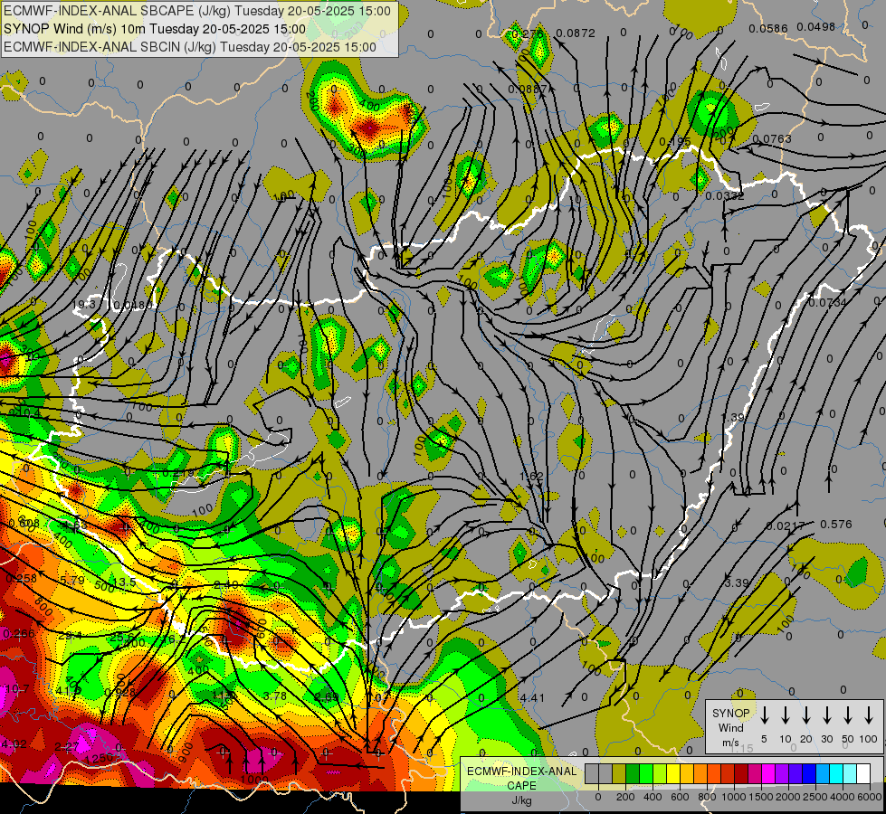
Task: Click the 10 m/s wind arrow in the legend
Action: (785, 715)
